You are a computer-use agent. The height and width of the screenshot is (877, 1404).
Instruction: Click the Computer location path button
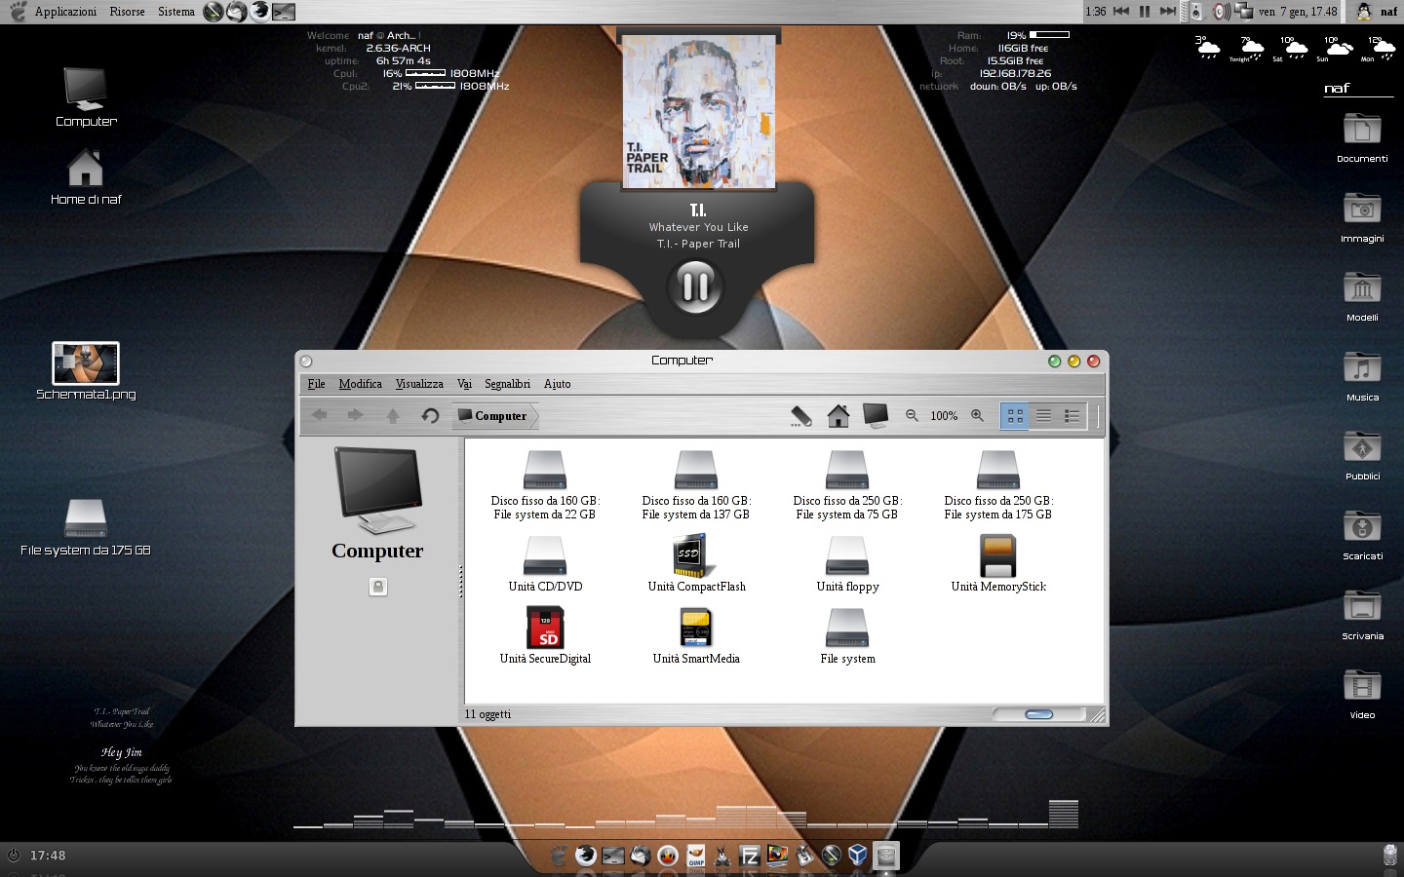[493, 416]
